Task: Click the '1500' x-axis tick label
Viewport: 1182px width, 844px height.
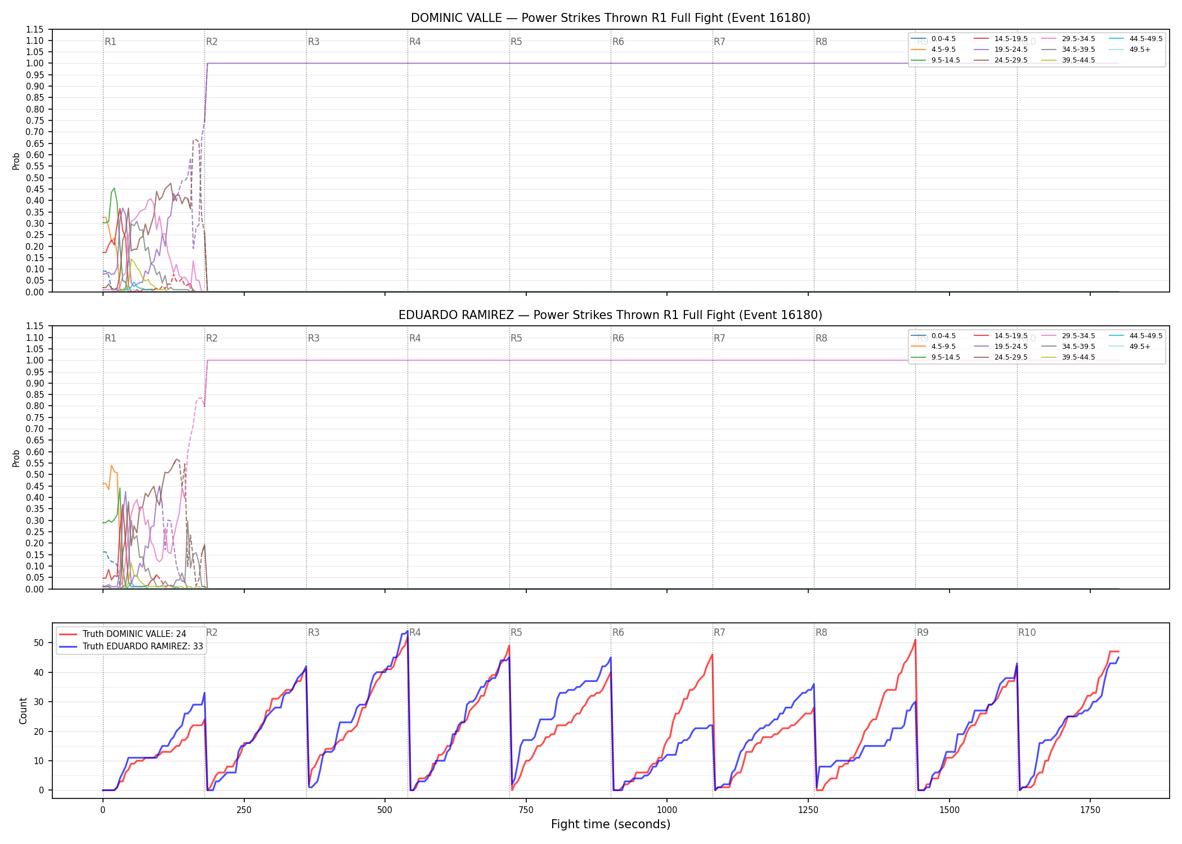Action: pos(950,810)
